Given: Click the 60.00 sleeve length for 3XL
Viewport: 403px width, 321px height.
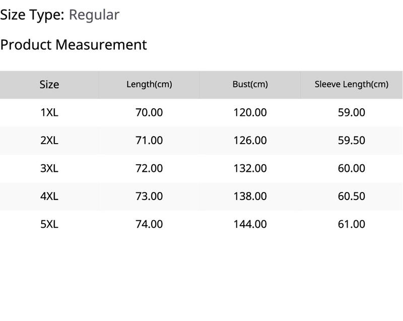Looking at the screenshot, I should pyautogui.click(x=352, y=168).
